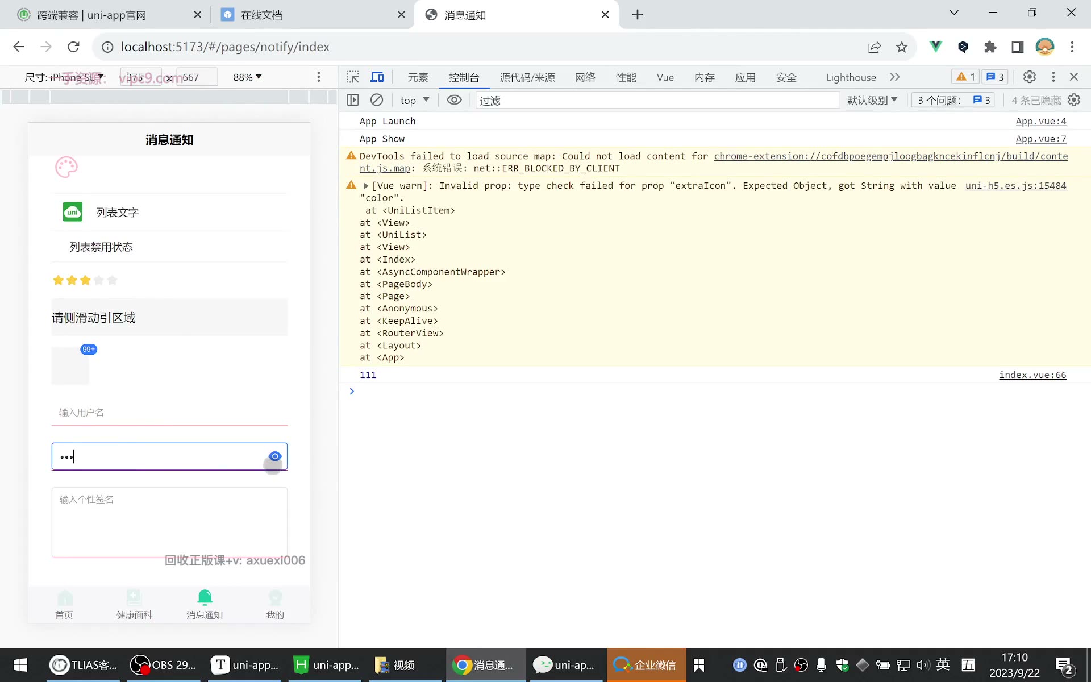Screen dimensions: 1091x682
Task: Select the inspect element picker icon
Action: [x=353, y=77]
